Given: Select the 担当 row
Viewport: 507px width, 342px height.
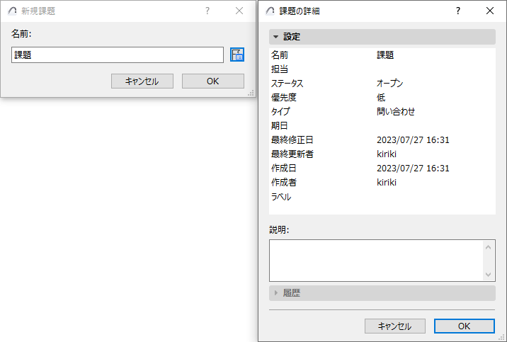Looking at the screenshot, I should (x=382, y=69).
